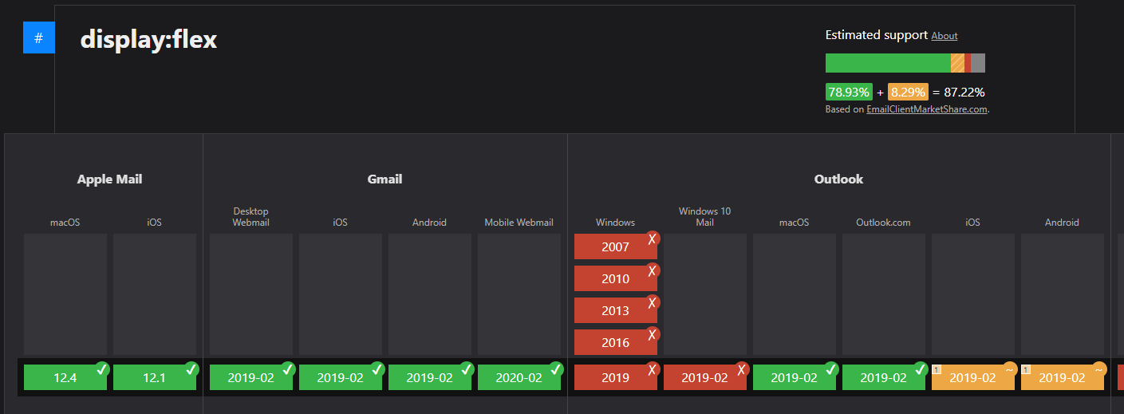Image resolution: width=1124 pixels, height=414 pixels.
Task: Click the X icon on Outlook 2013
Action: point(652,302)
